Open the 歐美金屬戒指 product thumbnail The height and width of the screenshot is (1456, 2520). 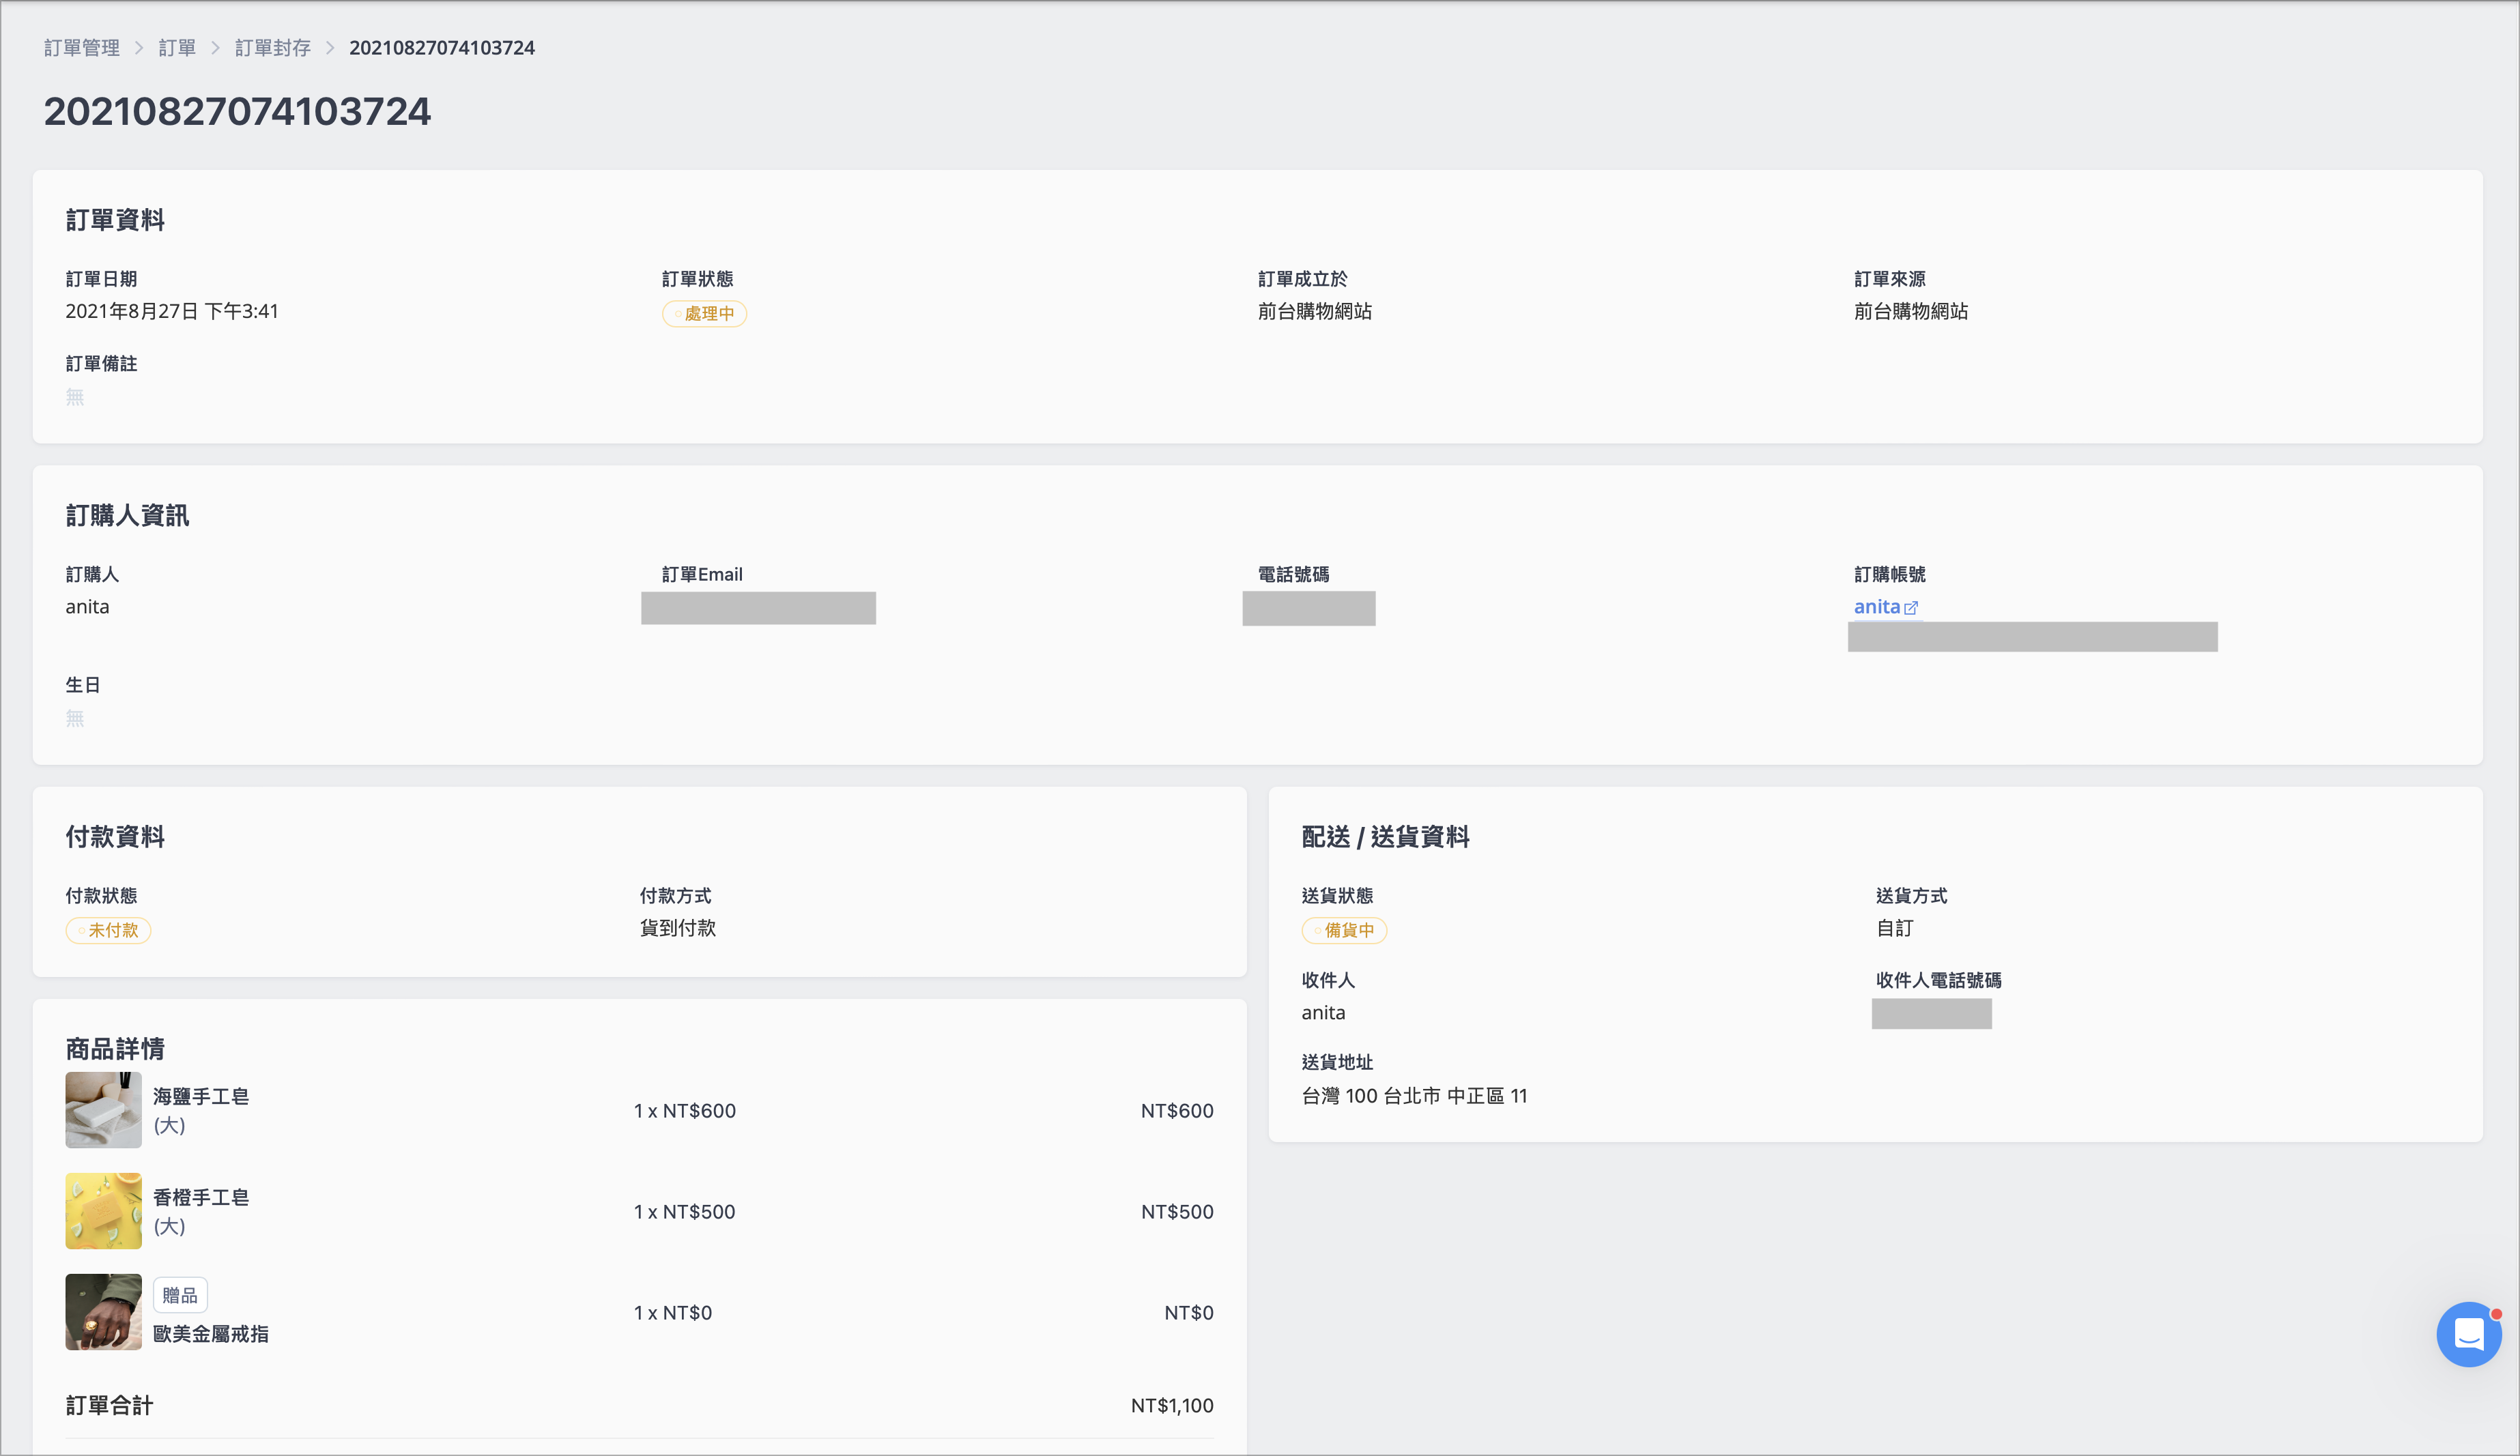coord(103,1312)
